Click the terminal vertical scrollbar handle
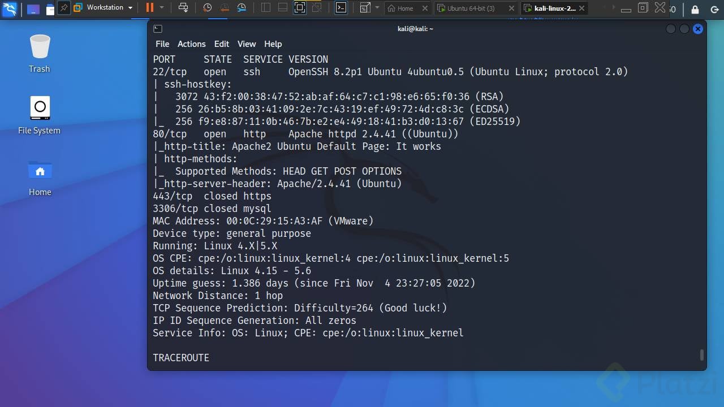This screenshot has height=407, width=724. 702,354
